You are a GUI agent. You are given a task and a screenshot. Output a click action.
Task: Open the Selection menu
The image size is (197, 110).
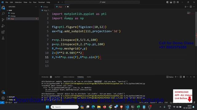click(18, 2)
